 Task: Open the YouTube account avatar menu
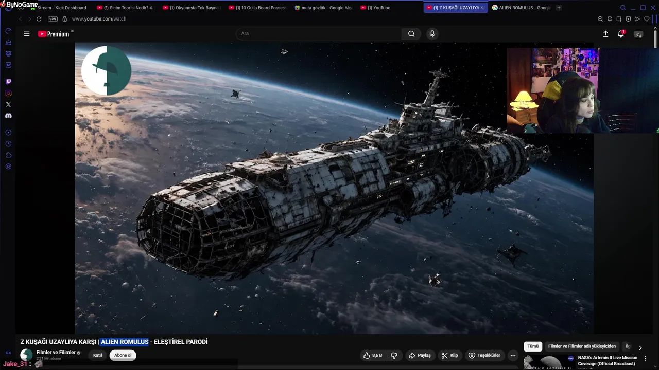638,34
